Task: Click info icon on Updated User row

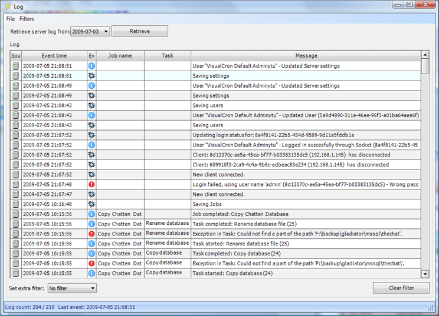Action: [91, 115]
